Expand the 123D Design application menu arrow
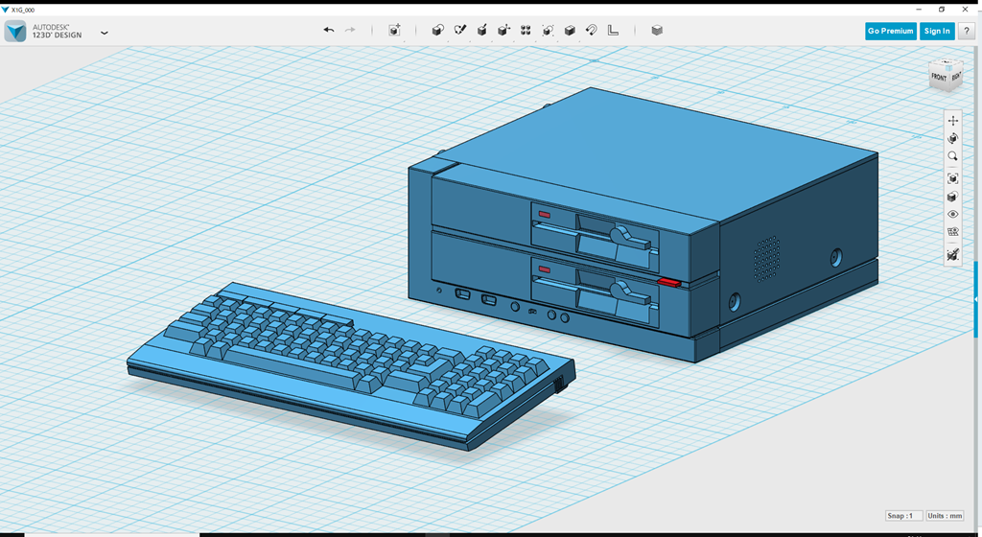Image resolution: width=982 pixels, height=537 pixels. (104, 33)
